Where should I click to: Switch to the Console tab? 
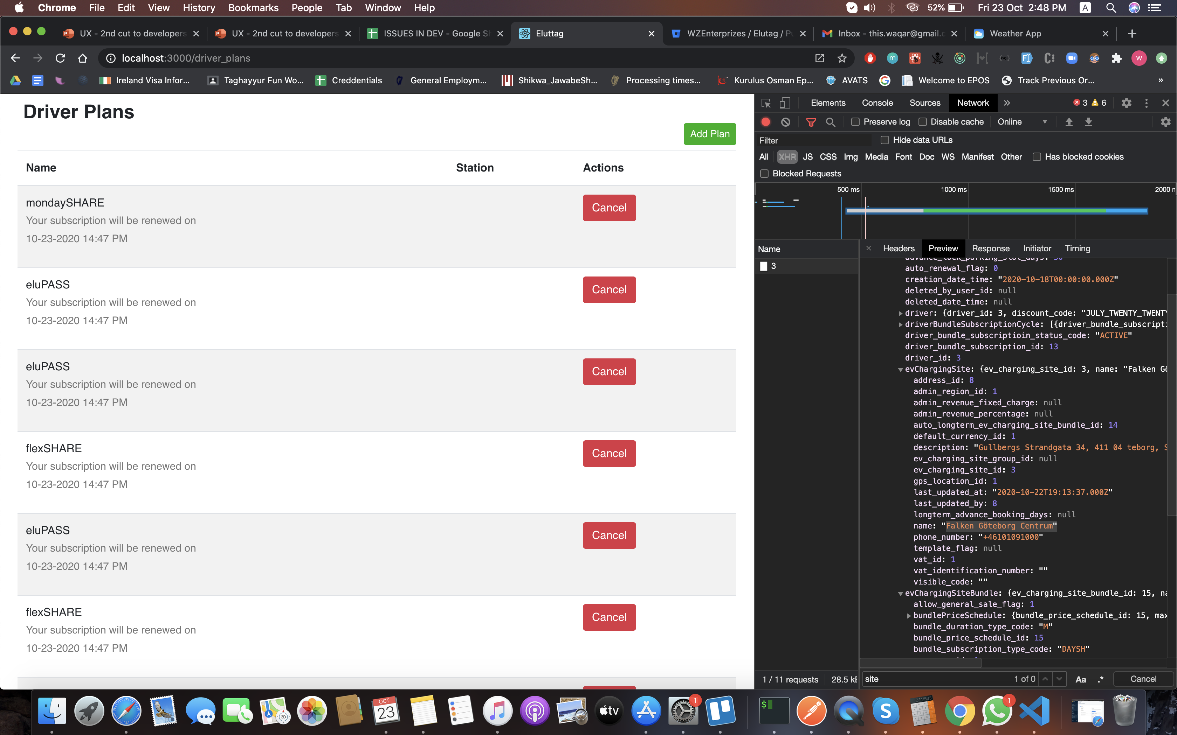pos(877,103)
